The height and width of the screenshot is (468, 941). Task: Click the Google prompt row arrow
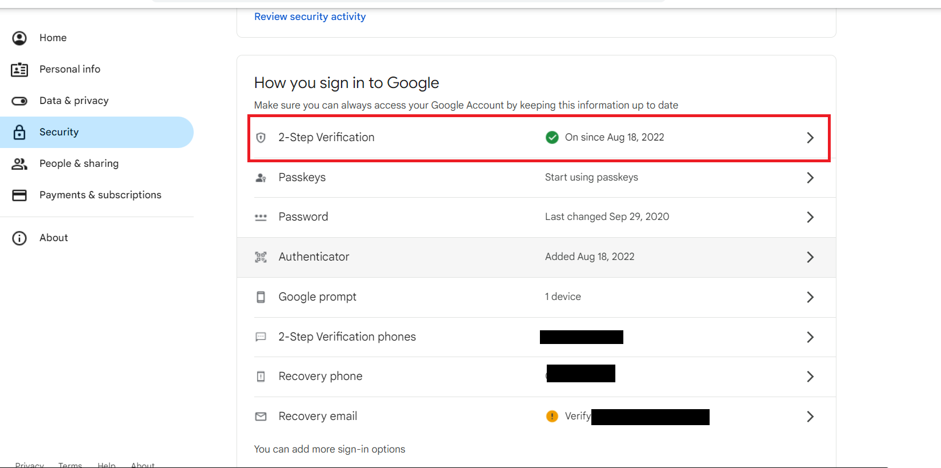point(810,297)
